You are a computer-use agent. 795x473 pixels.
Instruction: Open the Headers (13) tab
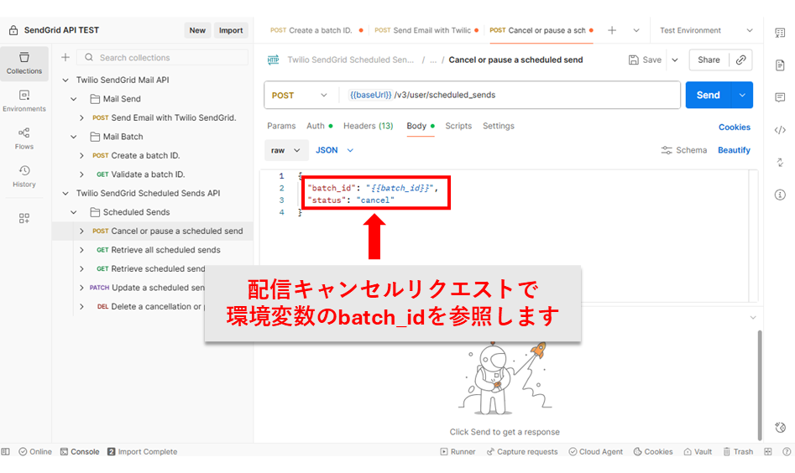[368, 126]
